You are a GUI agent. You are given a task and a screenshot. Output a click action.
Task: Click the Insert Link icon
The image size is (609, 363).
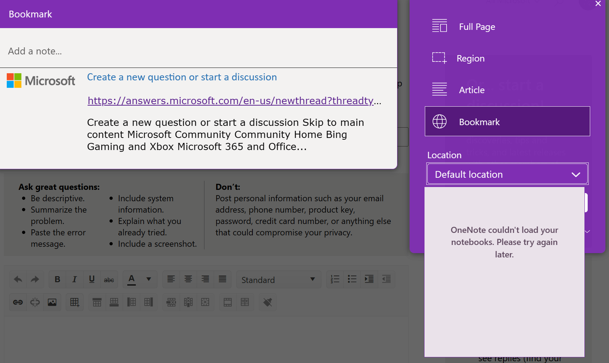18,302
